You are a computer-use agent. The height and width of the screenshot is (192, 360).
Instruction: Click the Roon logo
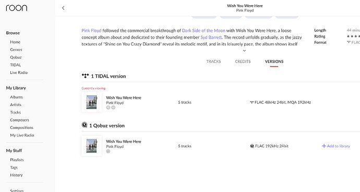(17, 8)
